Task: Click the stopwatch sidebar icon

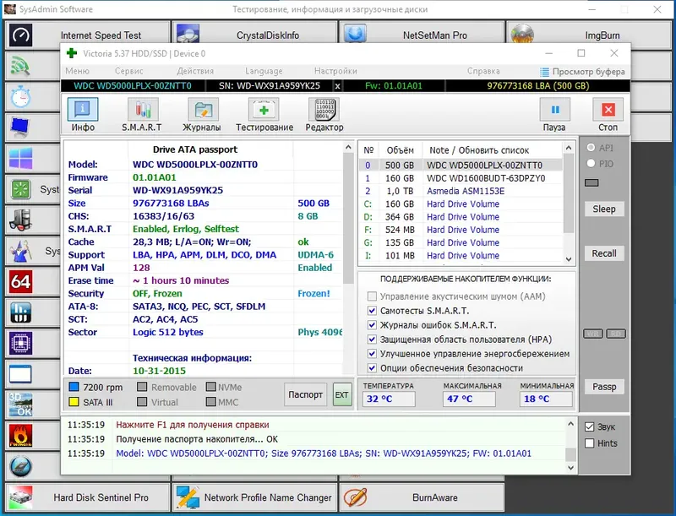Action: [20, 97]
